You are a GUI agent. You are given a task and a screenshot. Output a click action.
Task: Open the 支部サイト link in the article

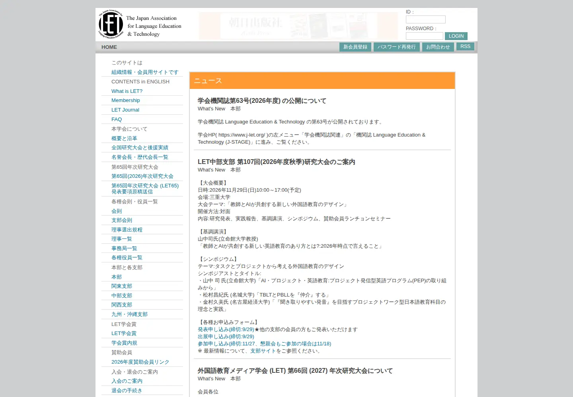coord(263,351)
